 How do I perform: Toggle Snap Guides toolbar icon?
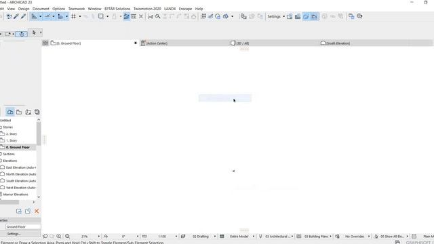47,16
